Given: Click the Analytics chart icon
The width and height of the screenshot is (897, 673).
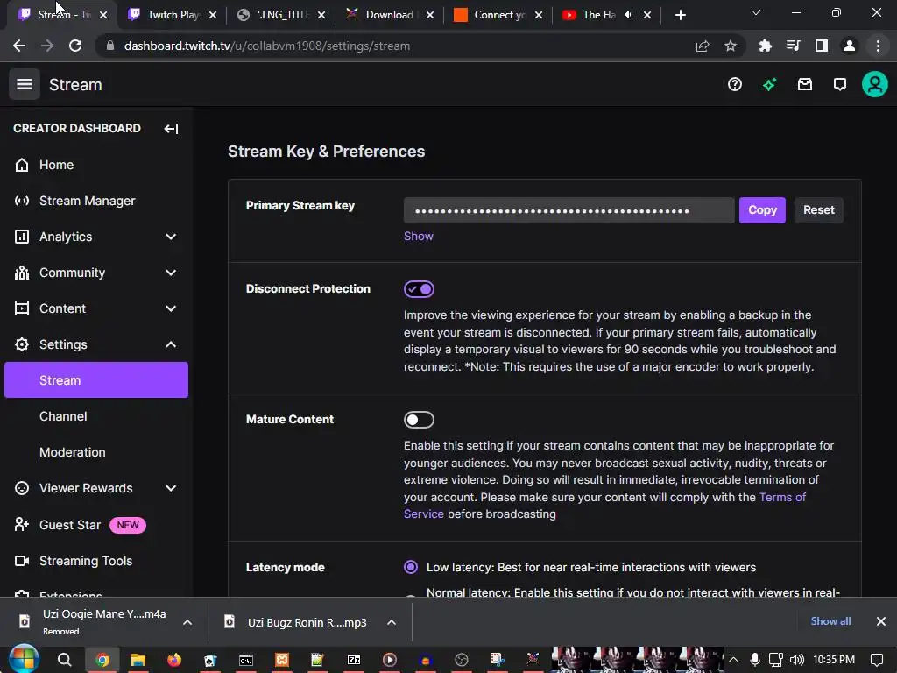Looking at the screenshot, I should 22,237.
